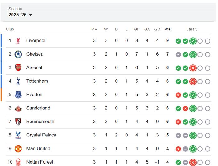
Task: Open the Nottm Forest team link
Action: tap(40, 162)
